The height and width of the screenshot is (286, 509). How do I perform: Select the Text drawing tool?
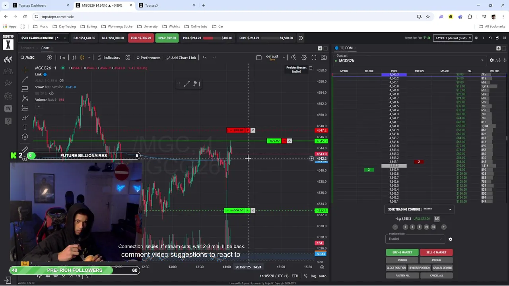(25, 127)
